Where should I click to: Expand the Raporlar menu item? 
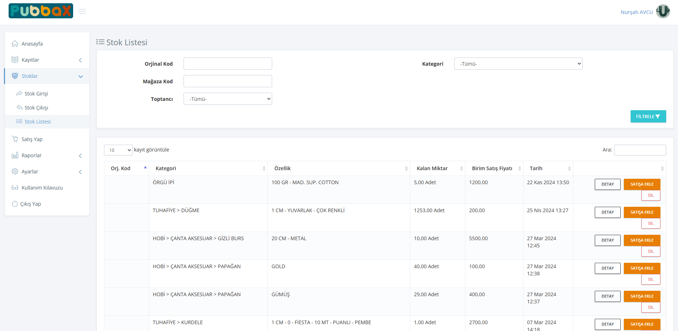coord(47,155)
